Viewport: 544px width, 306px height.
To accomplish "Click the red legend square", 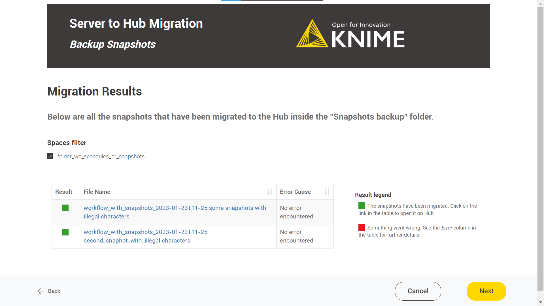I will (362, 228).
